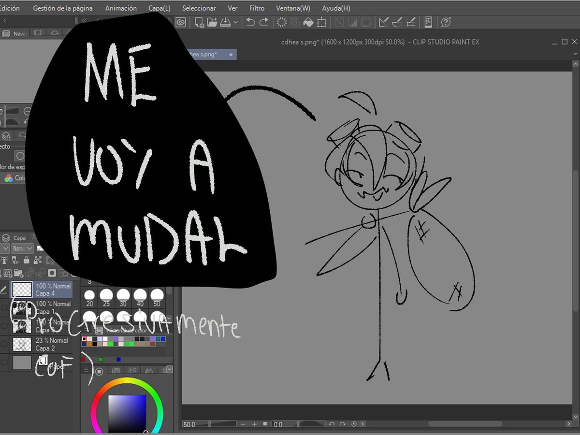This screenshot has height=435, width=580.
Task: Select brush size 40 preset
Action: tap(140, 298)
